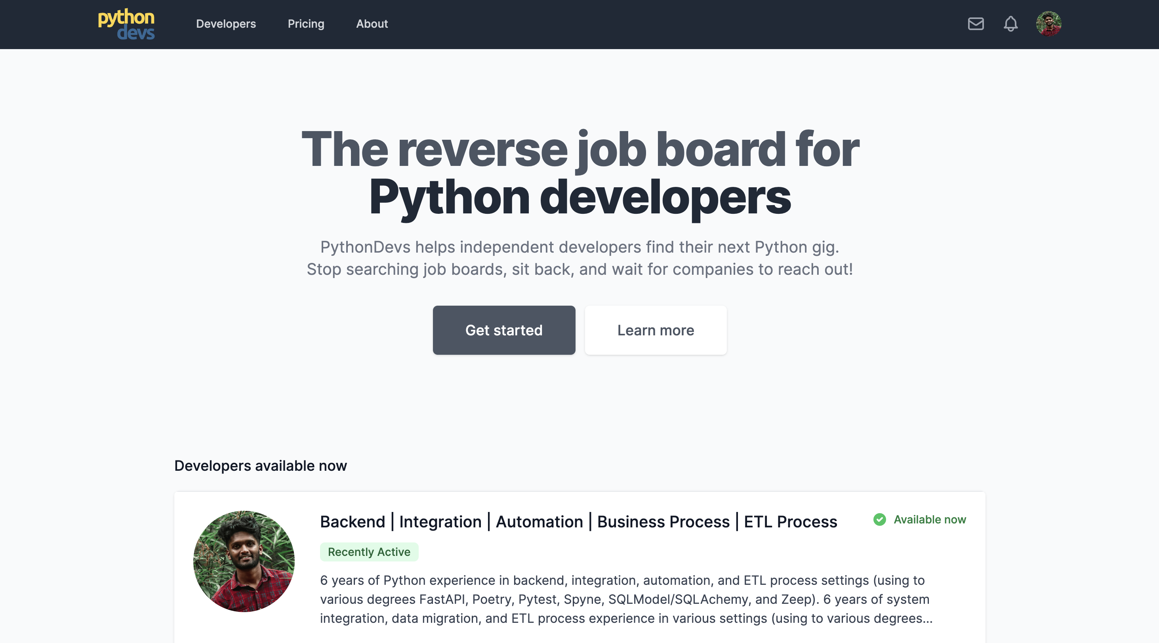Click the Learn more button

[656, 330]
